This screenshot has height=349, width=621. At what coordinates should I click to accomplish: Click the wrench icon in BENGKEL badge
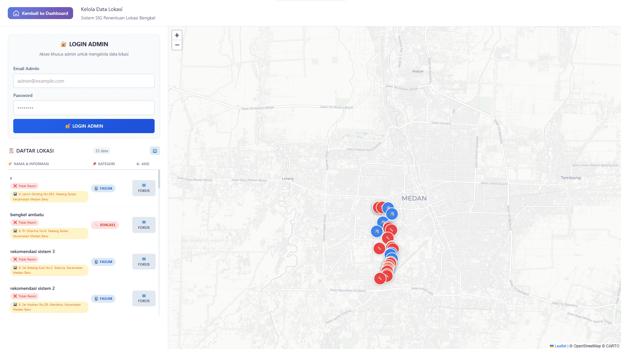[96, 225]
